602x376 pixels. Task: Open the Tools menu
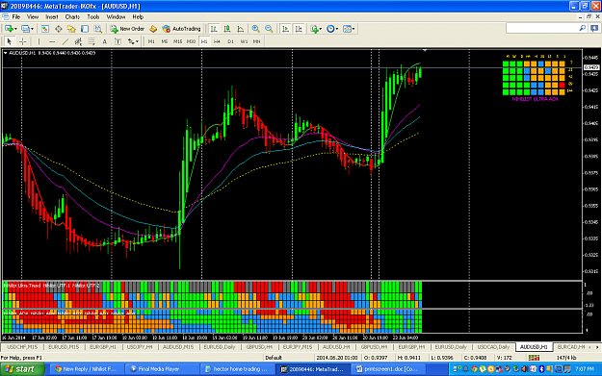click(92, 17)
